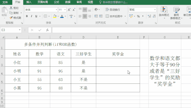The height and width of the screenshot is (108, 191).
Task: Expand the underline style dropdown arrow
Action: point(40,16)
